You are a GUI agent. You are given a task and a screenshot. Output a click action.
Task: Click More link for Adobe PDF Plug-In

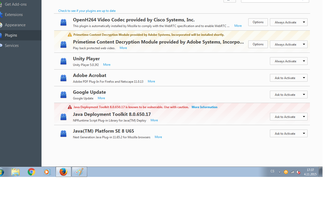click(151, 81)
